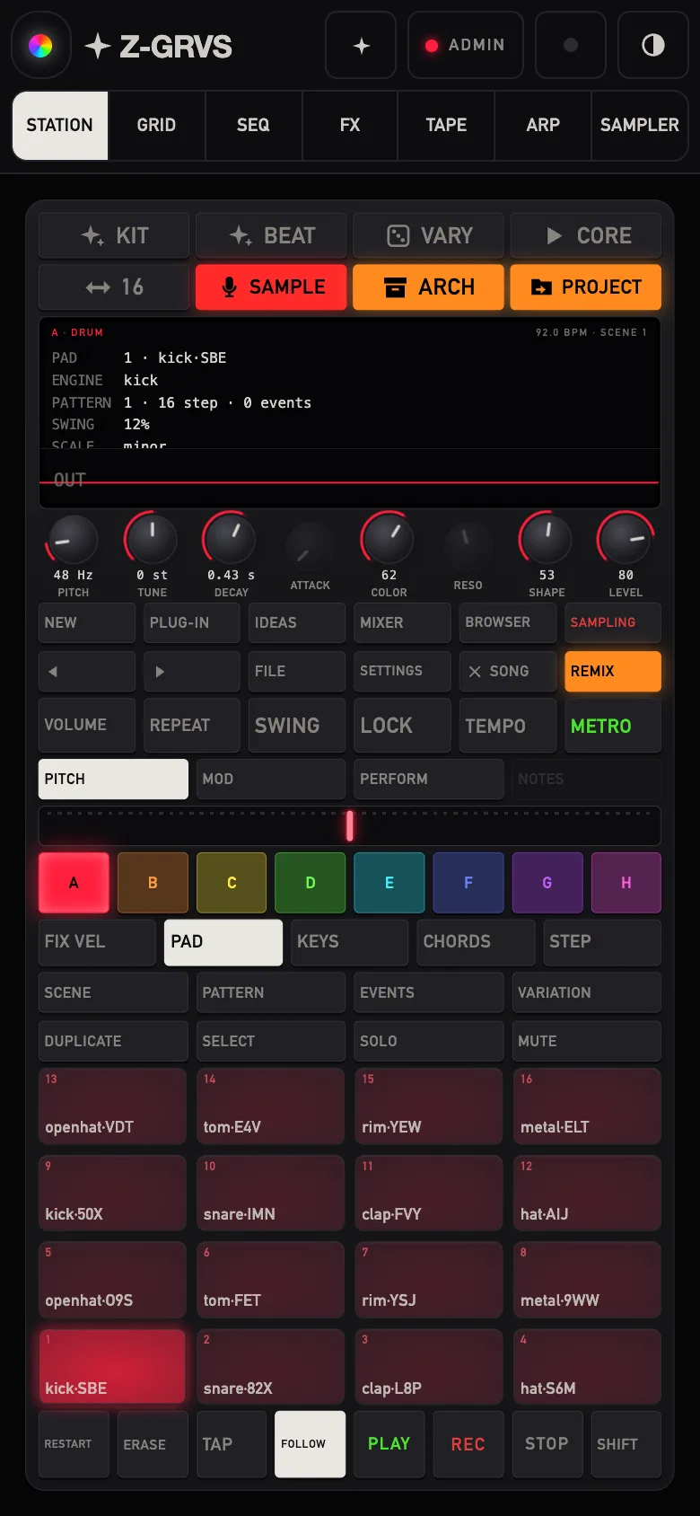Toggle the MUTE button

(586, 1041)
